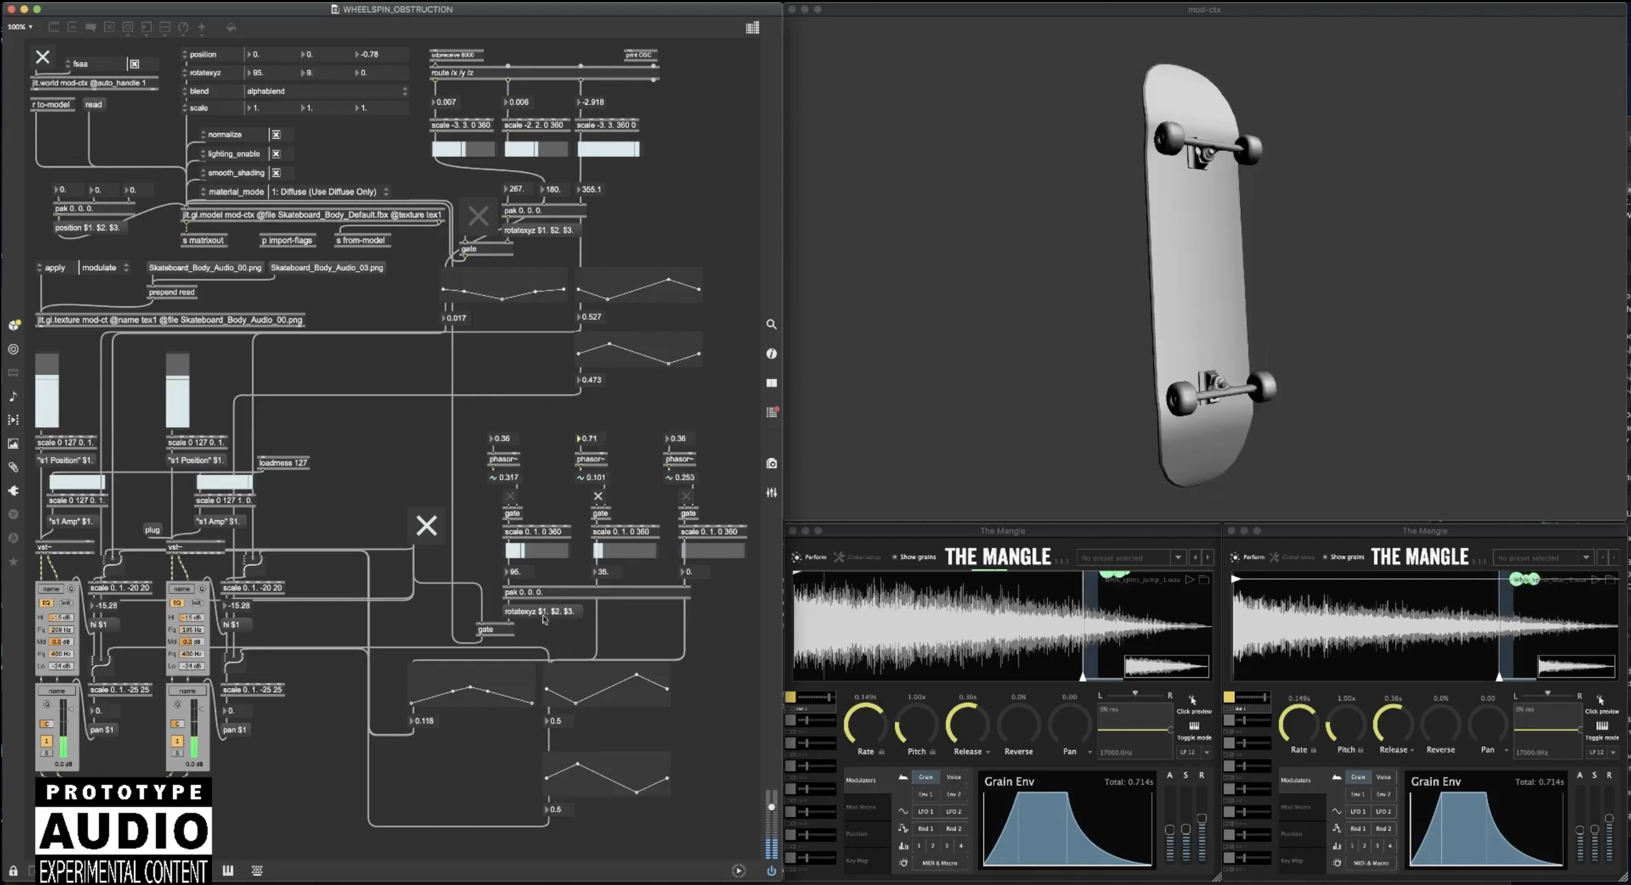Toggle the lighting_enable checkbox
This screenshot has height=885, width=1631.
(x=276, y=154)
